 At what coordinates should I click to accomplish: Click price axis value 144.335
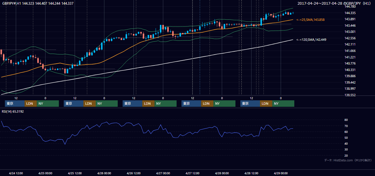tap(350, 13)
